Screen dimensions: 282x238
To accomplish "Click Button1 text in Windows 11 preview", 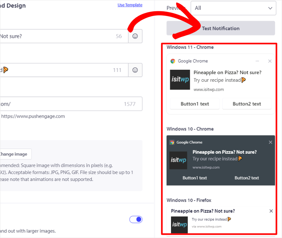I will coord(195,104).
